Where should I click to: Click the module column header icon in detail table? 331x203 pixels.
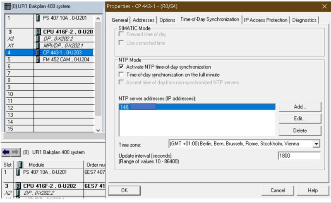tap(20, 165)
